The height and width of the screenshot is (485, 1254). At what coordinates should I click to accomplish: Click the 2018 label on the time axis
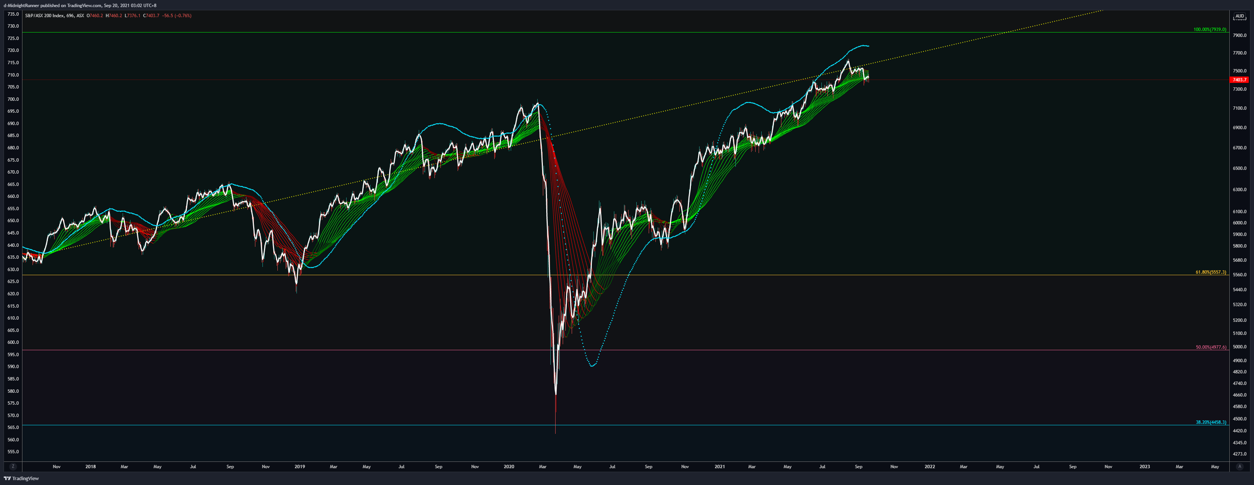tap(90, 467)
